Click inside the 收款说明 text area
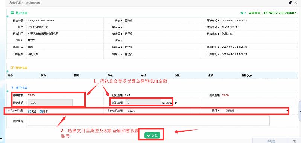 click(x=149, y=120)
